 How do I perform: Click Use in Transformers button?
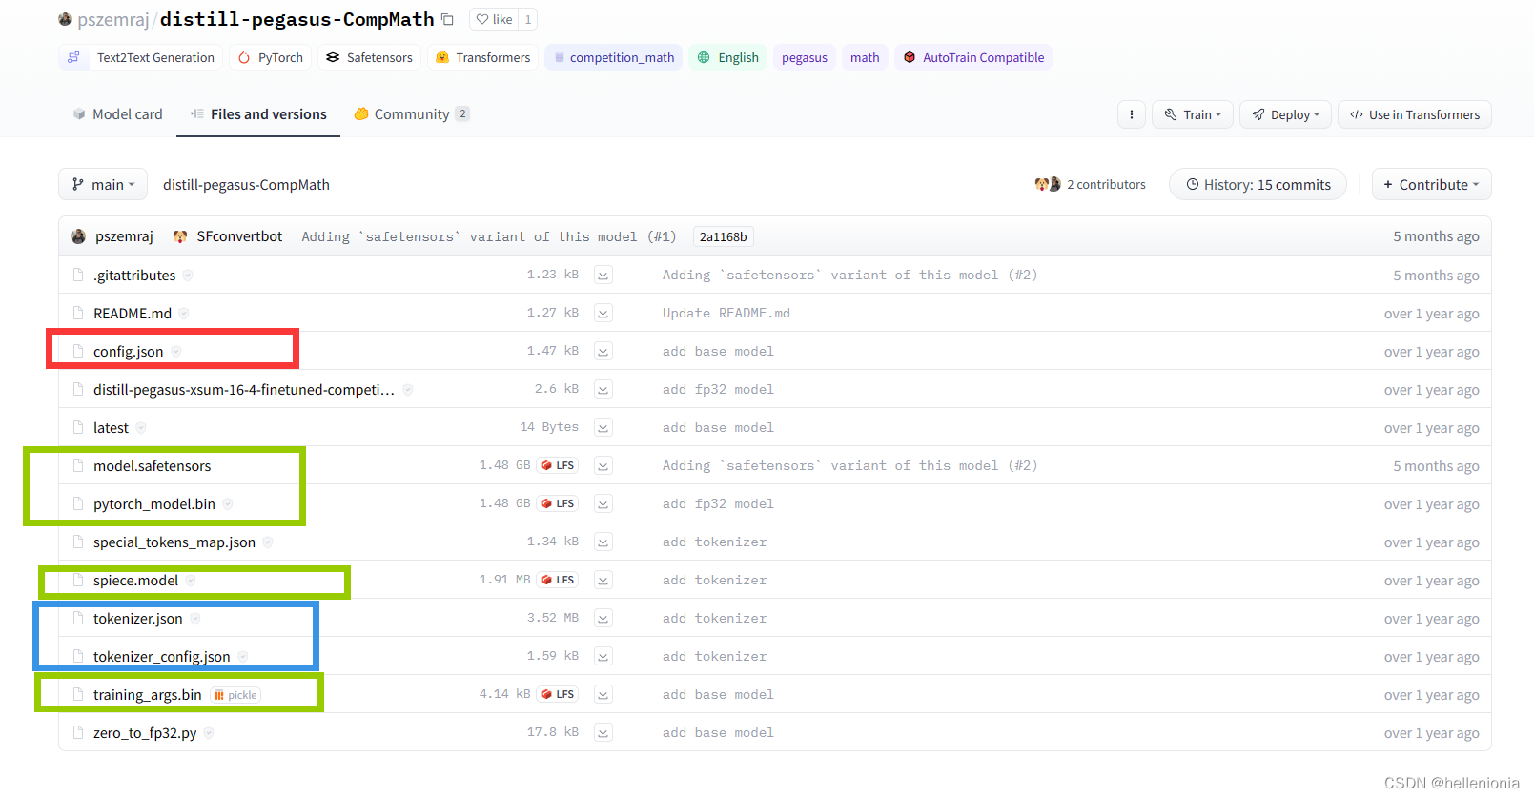point(1415,114)
